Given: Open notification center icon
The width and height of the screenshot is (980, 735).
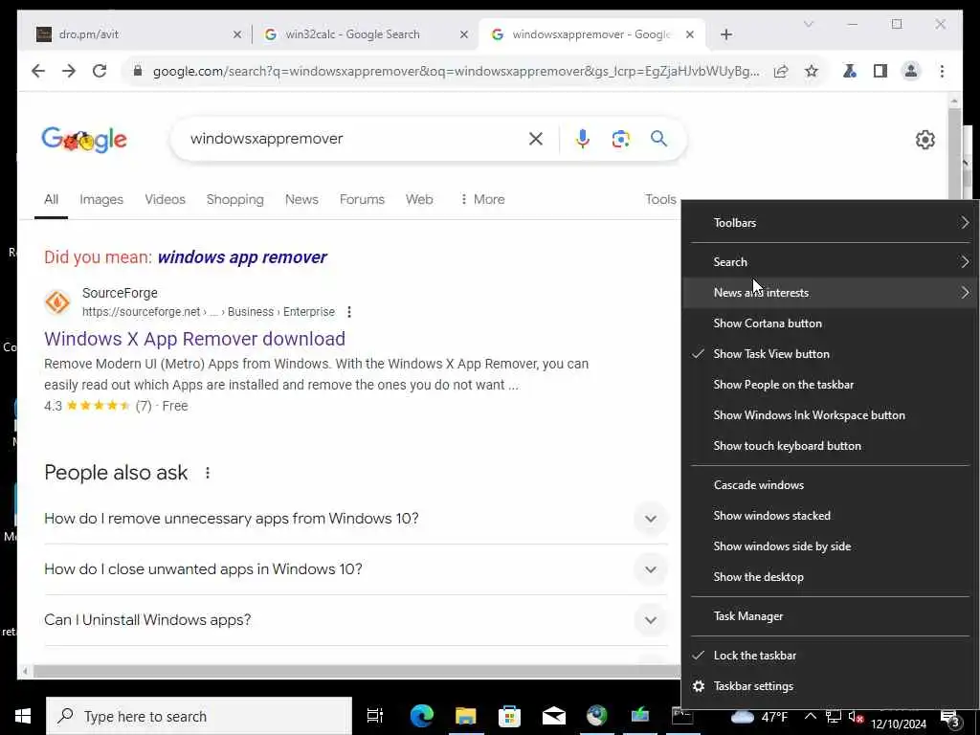Looking at the screenshot, I should [950, 718].
